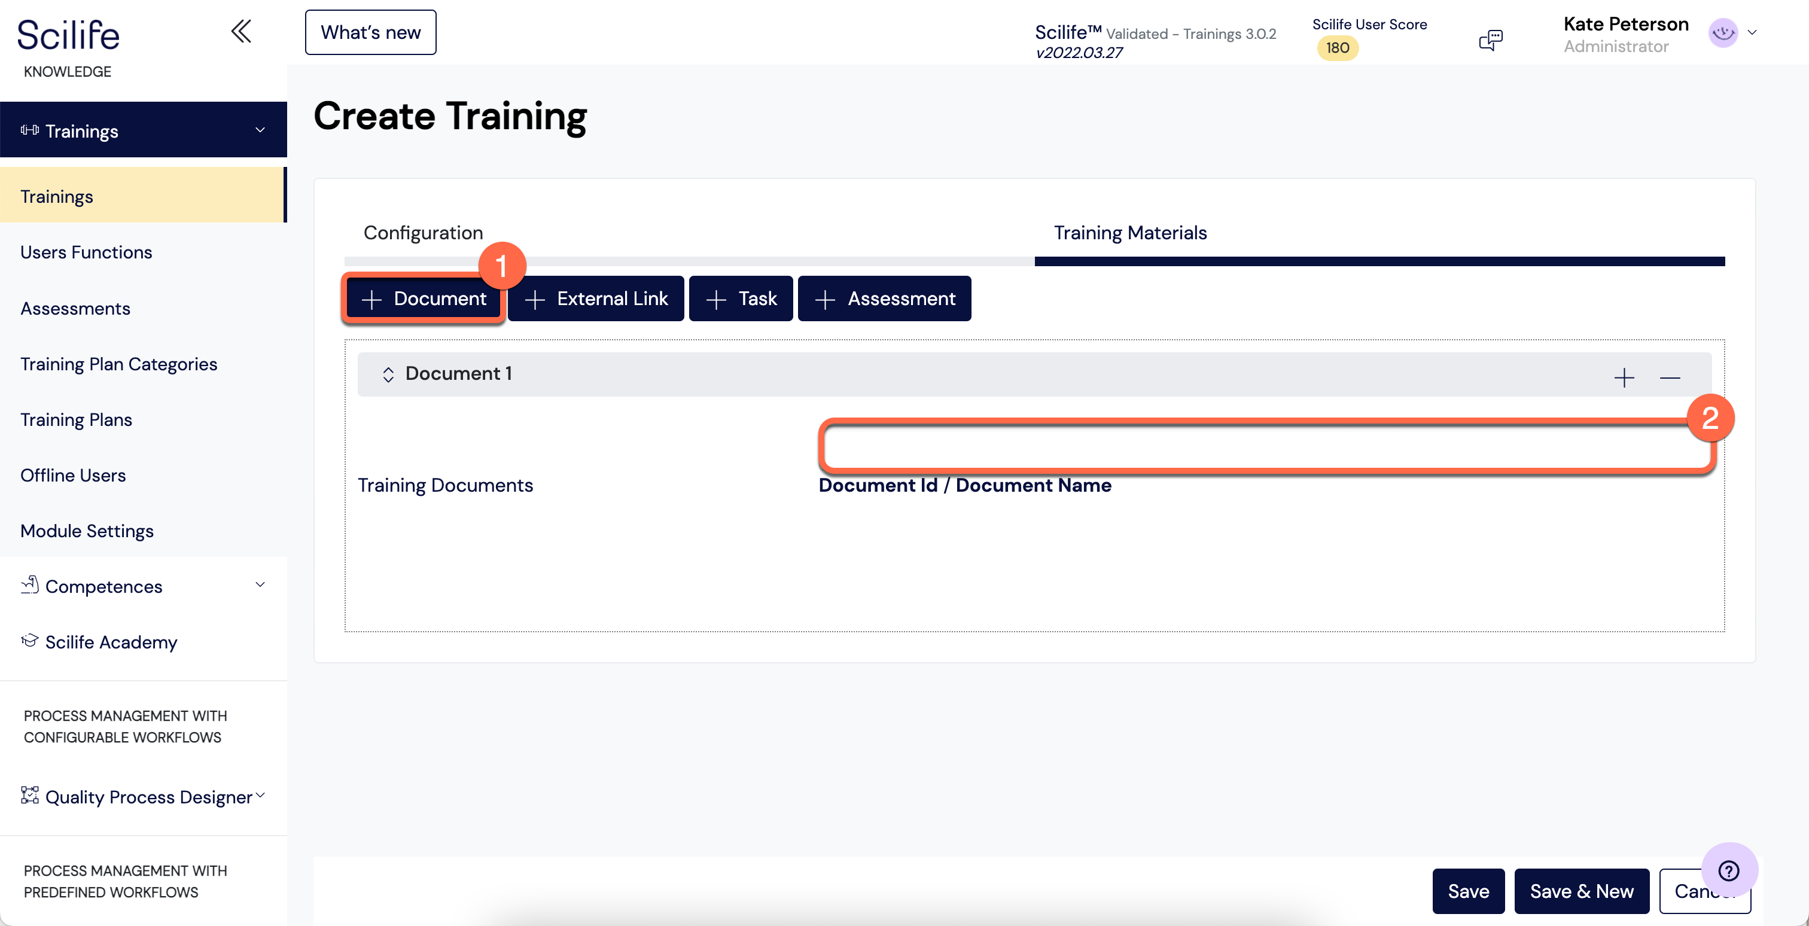This screenshot has width=1809, height=926.
Task: Open Scilife Academy link
Action: (111, 642)
